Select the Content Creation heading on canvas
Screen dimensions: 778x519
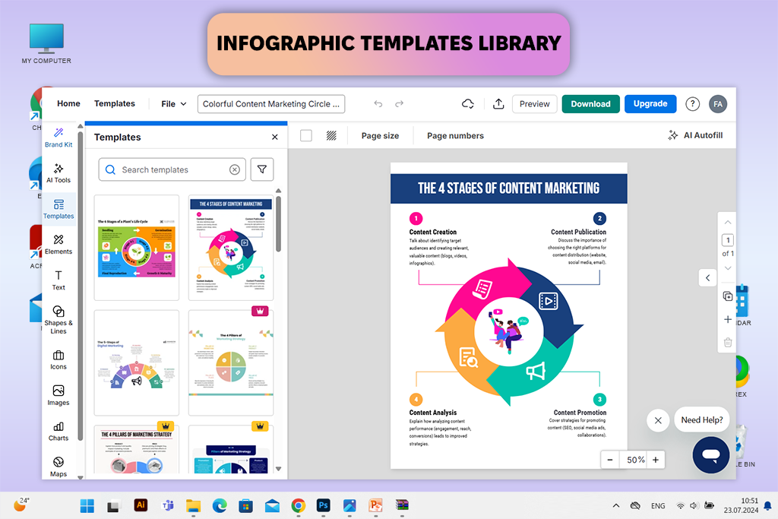click(x=432, y=232)
